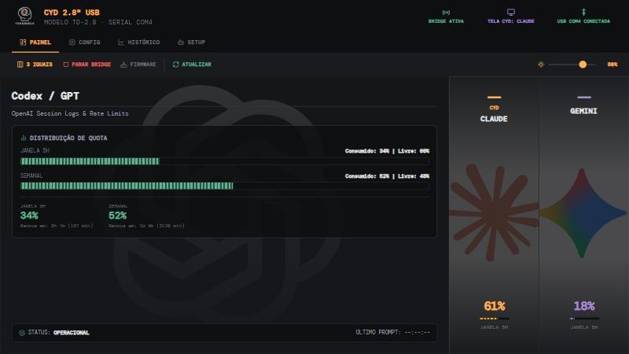Click the SEMANAL quota progress bar

[225, 186]
